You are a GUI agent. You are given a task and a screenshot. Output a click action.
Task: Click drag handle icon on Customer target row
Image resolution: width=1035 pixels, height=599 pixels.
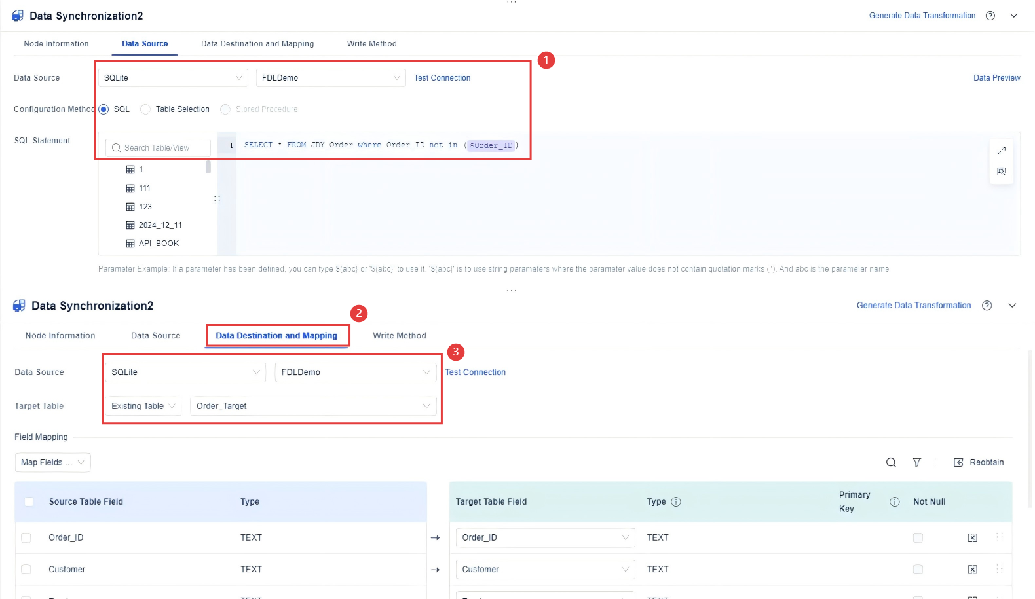1000,569
